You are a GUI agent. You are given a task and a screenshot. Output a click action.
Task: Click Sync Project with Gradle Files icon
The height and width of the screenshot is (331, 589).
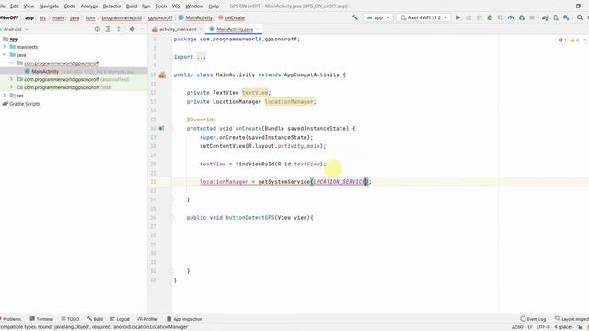(x=545, y=17)
